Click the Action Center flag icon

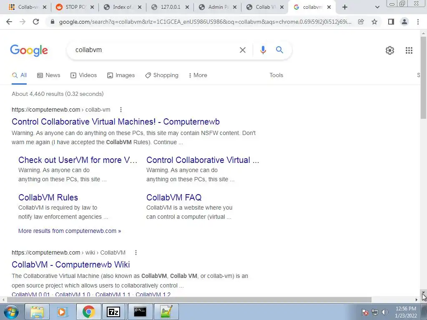point(365,312)
